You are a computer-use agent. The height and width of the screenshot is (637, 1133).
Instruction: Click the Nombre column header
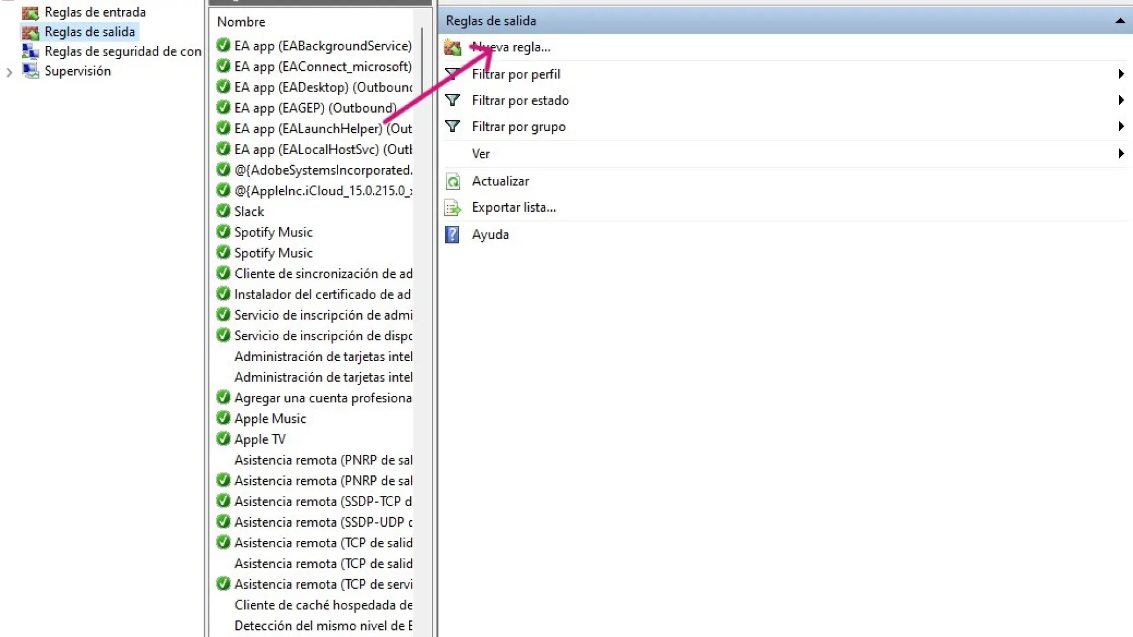click(x=241, y=22)
